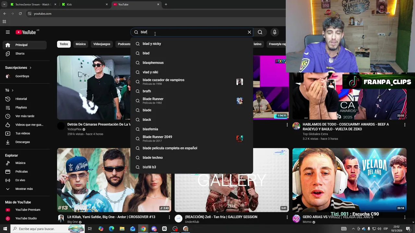Viewport: 415px width, 233px height.
Task: Select the 'Videojuegos' filter chip
Action: point(102,44)
